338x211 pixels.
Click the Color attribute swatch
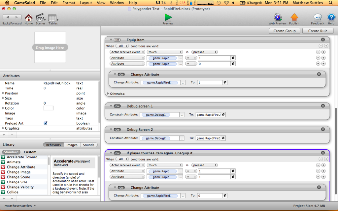pos(48,108)
